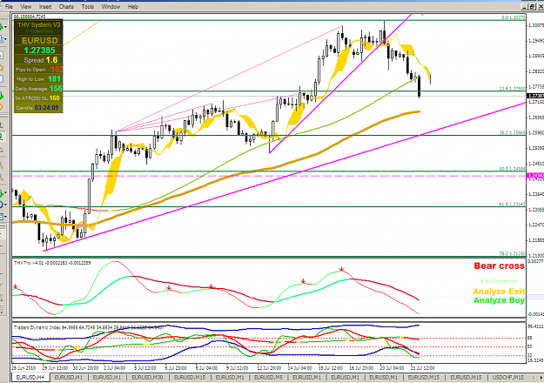The width and height of the screenshot is (544, 383).
Task: Click the Traders Dynamic Index indicator label
Action: pyautogui.click(x=89, y=327)
